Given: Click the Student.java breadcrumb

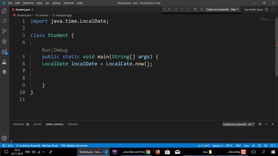Looking at the screenshot, I should point(22,16).
